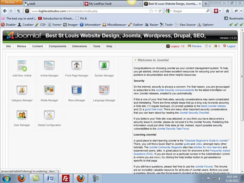Open the Forms dropdown menu
Viewport: 244px width, 183px height.
(x=55, y=25)
